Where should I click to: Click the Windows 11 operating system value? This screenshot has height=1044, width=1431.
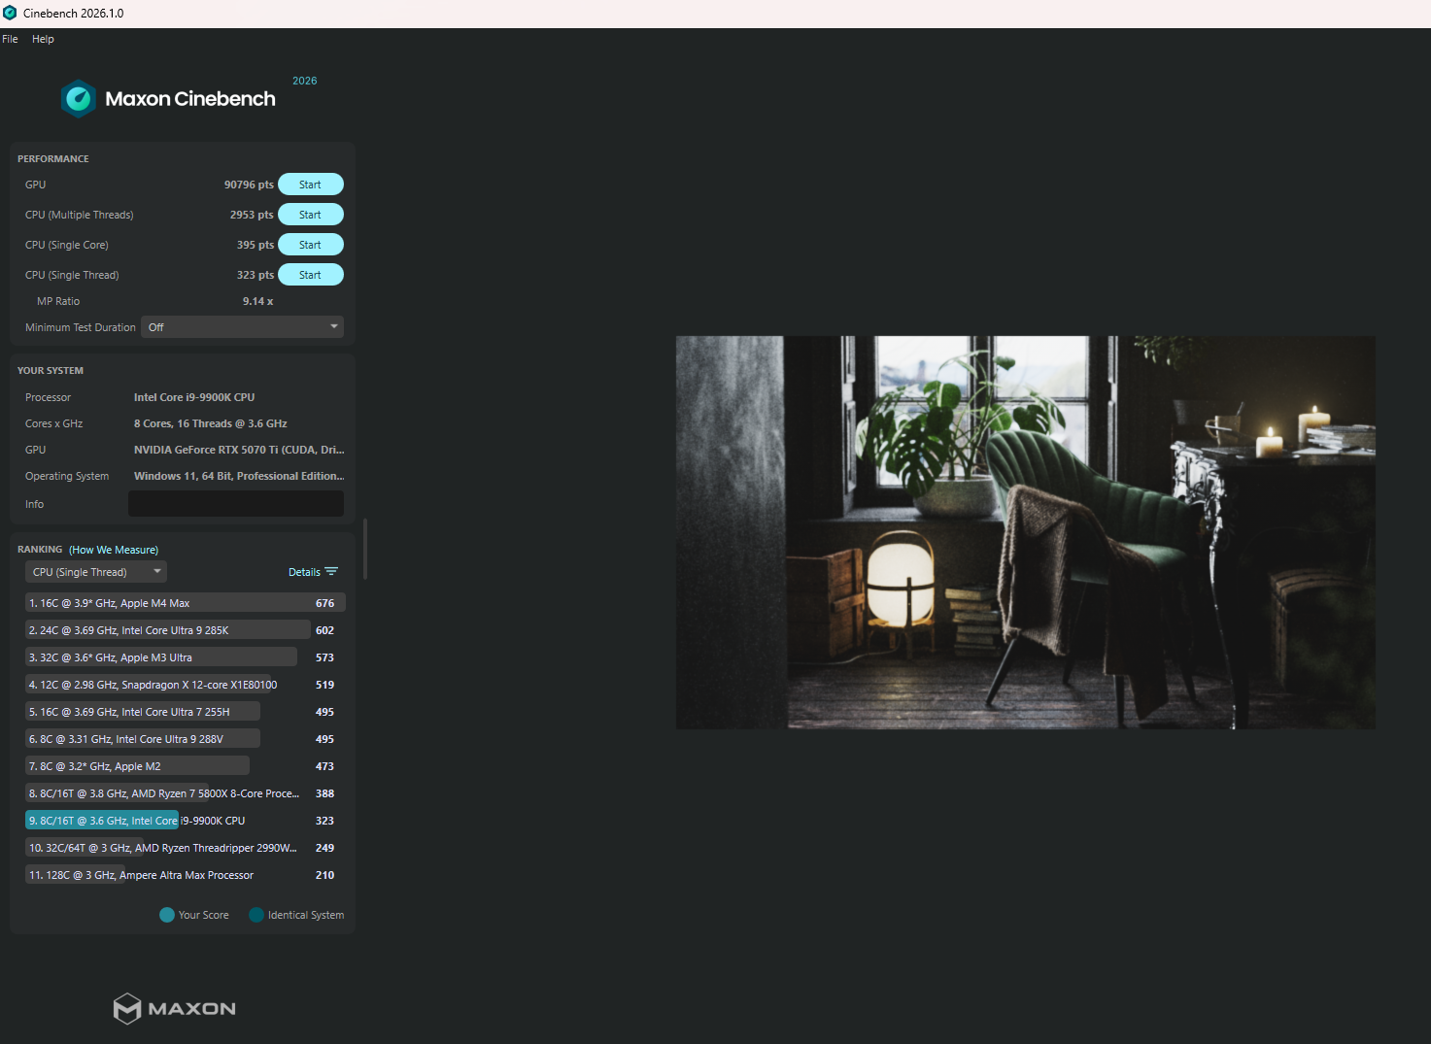pyautogui.click(x=239, y=476)
